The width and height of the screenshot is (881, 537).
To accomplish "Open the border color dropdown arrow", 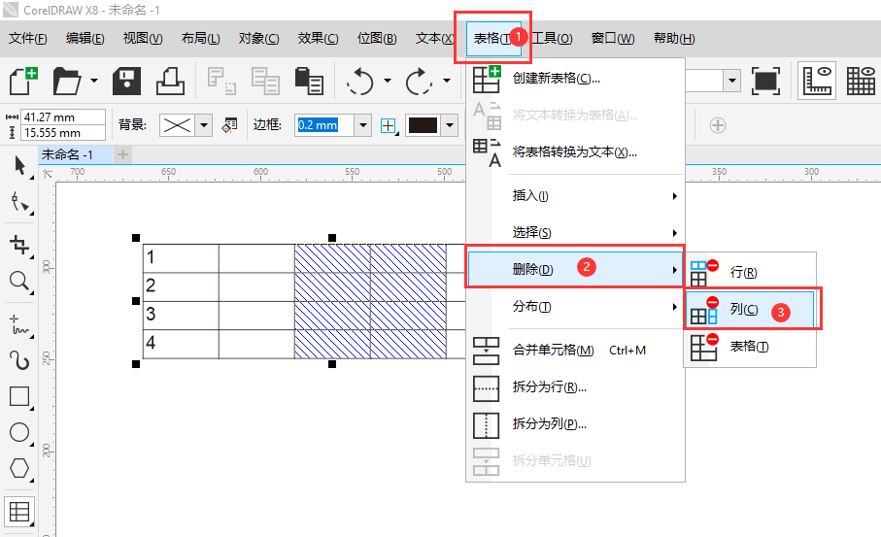I will tap(450, 125).
